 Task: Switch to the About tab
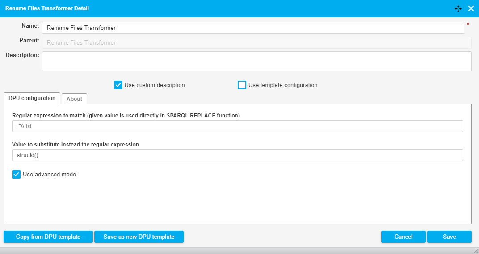tap(74, 99)
